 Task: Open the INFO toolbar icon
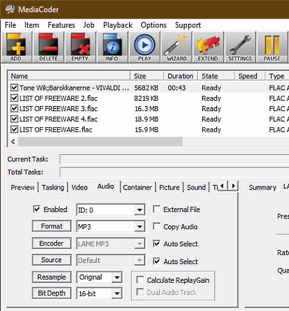pyautogui.click(x=112, y=47)
